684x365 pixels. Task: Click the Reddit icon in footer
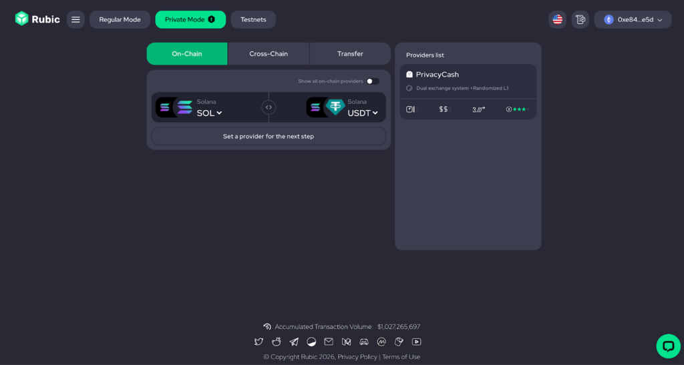(x=277, y=342)
